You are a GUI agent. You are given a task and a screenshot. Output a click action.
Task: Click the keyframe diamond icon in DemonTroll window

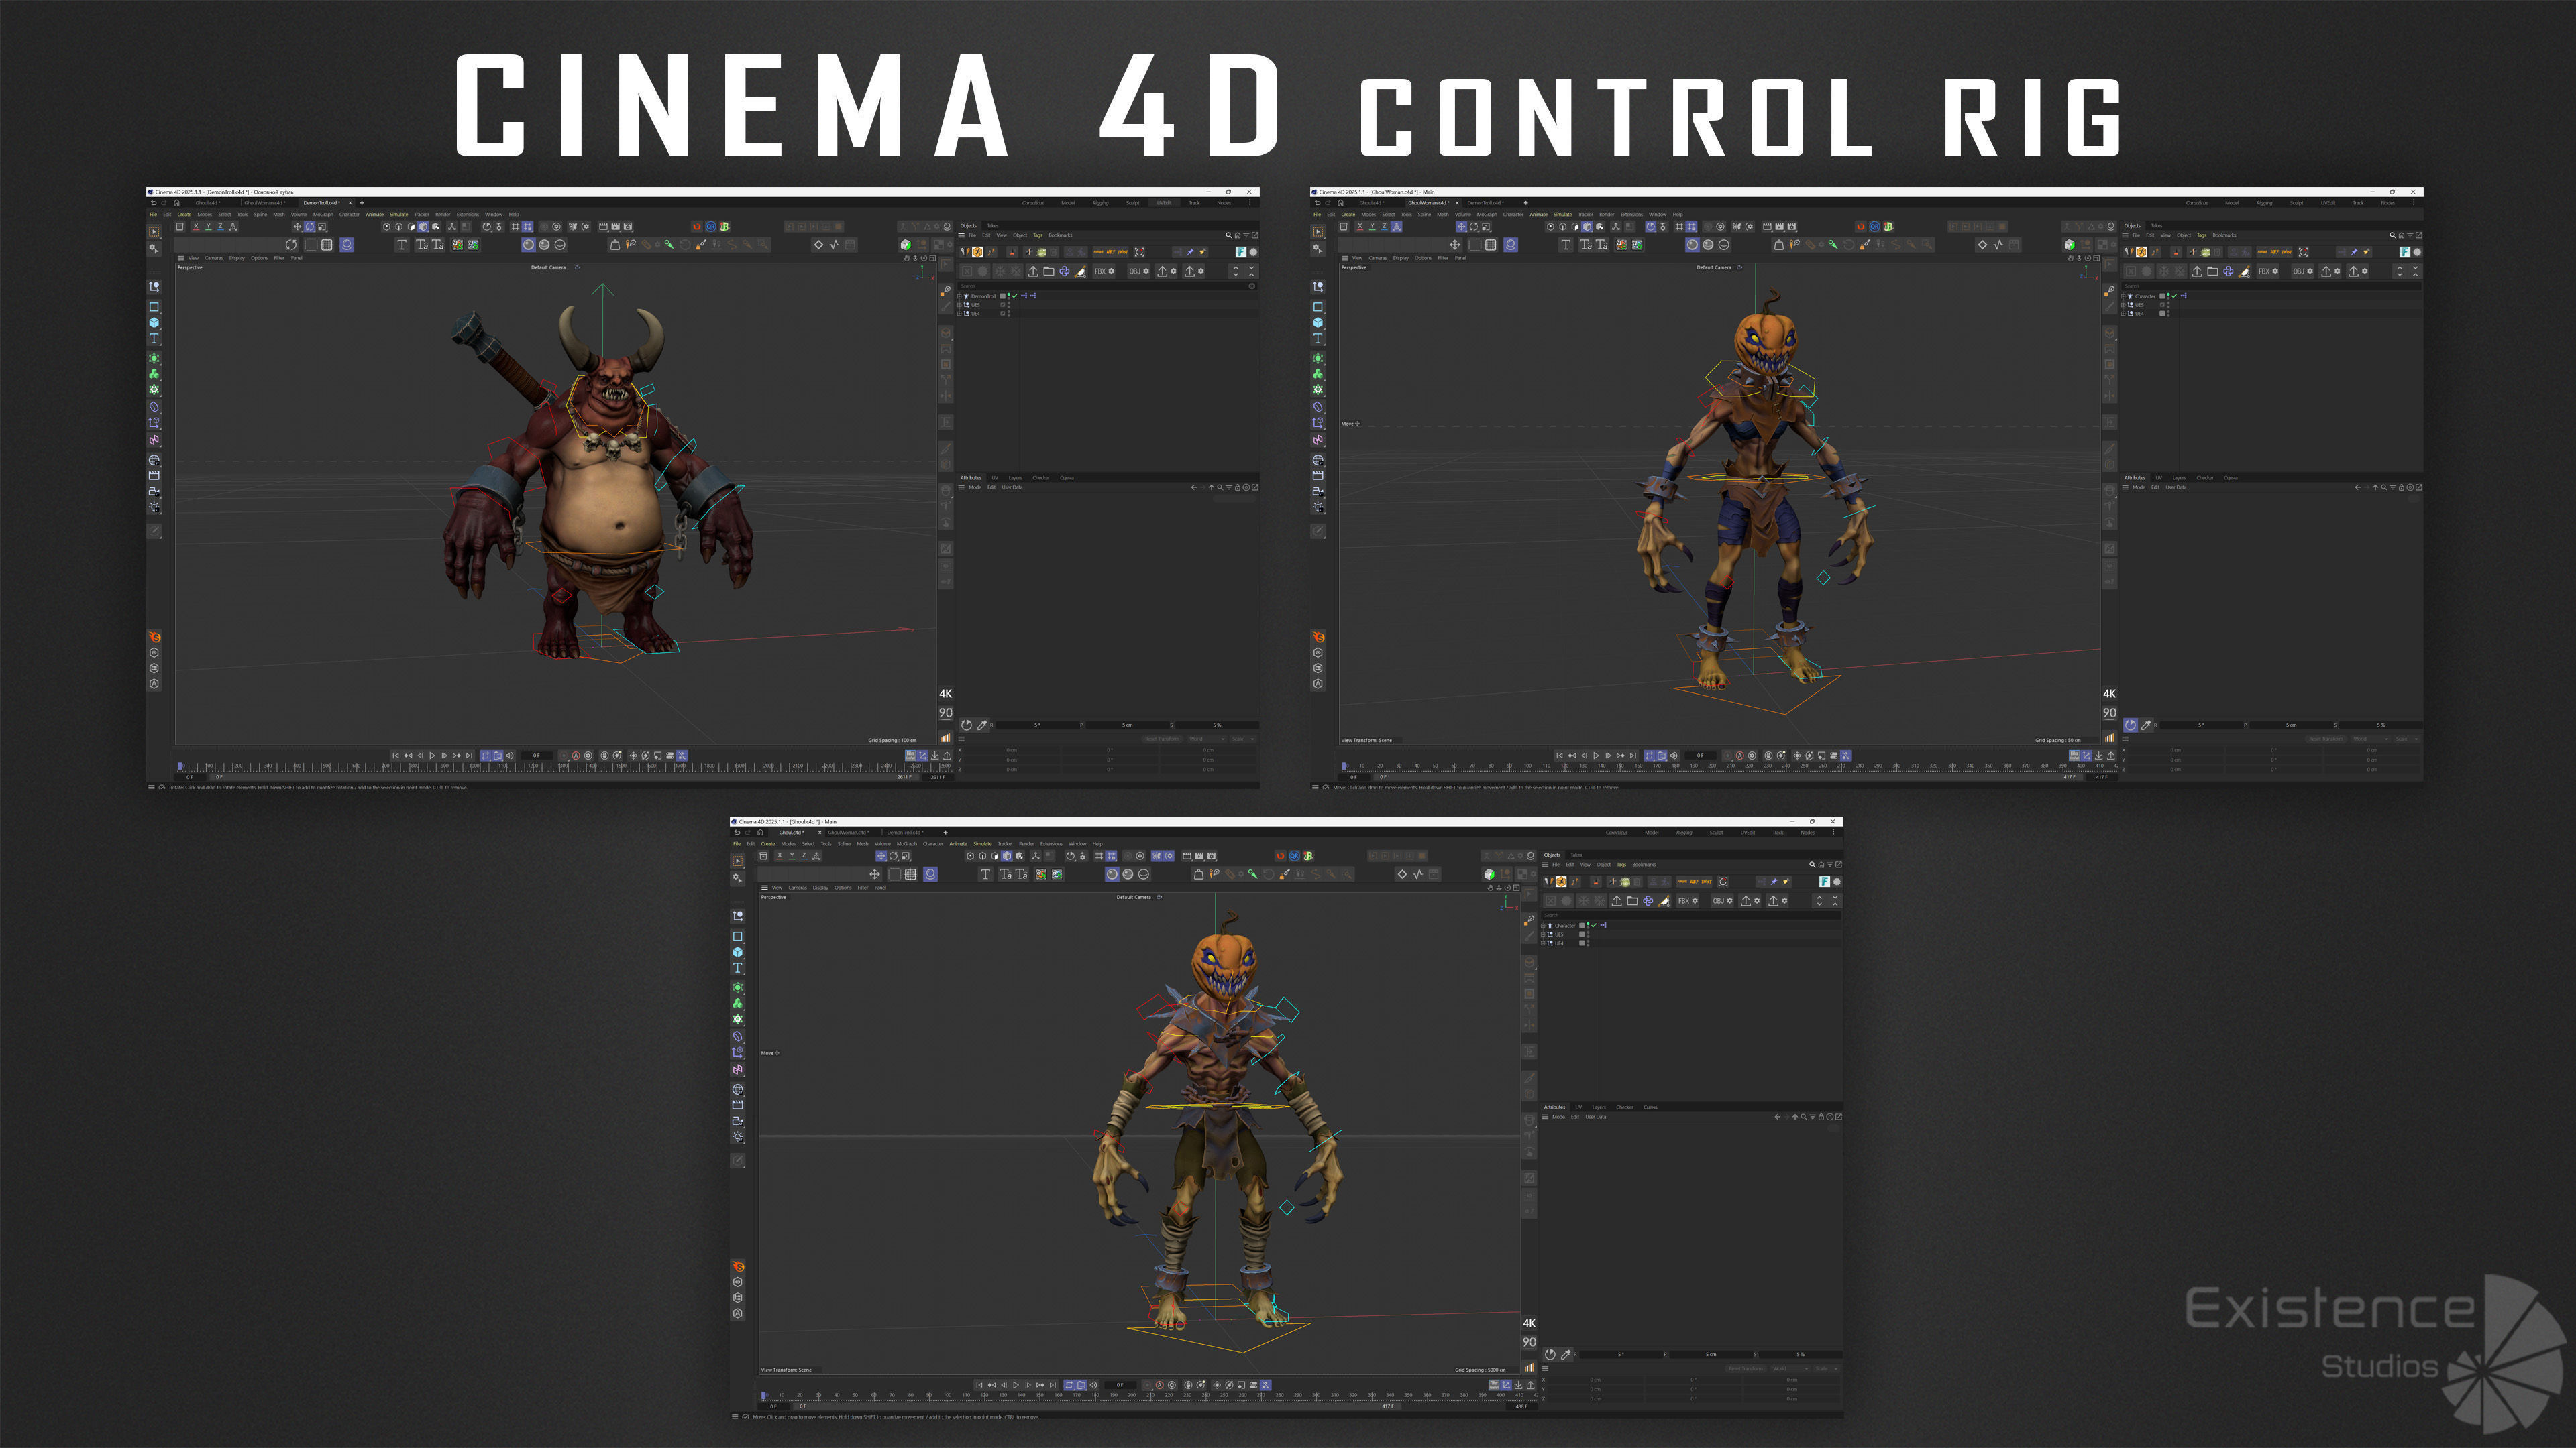click(x=819, y=245)
